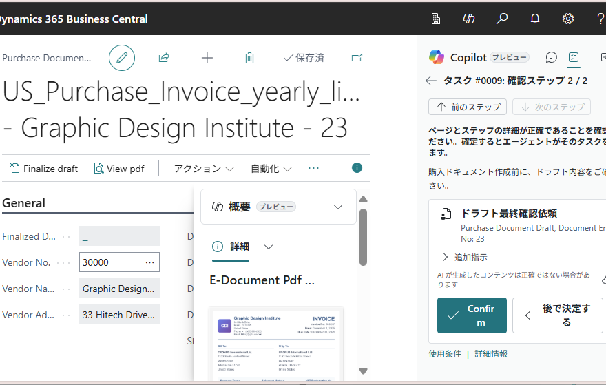Viewport: 606px width, 385px height.
Task: Click the プレビュー badge next to Copilot
Action: (510, 57)
